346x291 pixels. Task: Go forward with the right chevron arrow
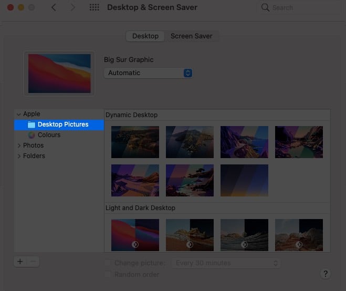[x=72, y=7]
